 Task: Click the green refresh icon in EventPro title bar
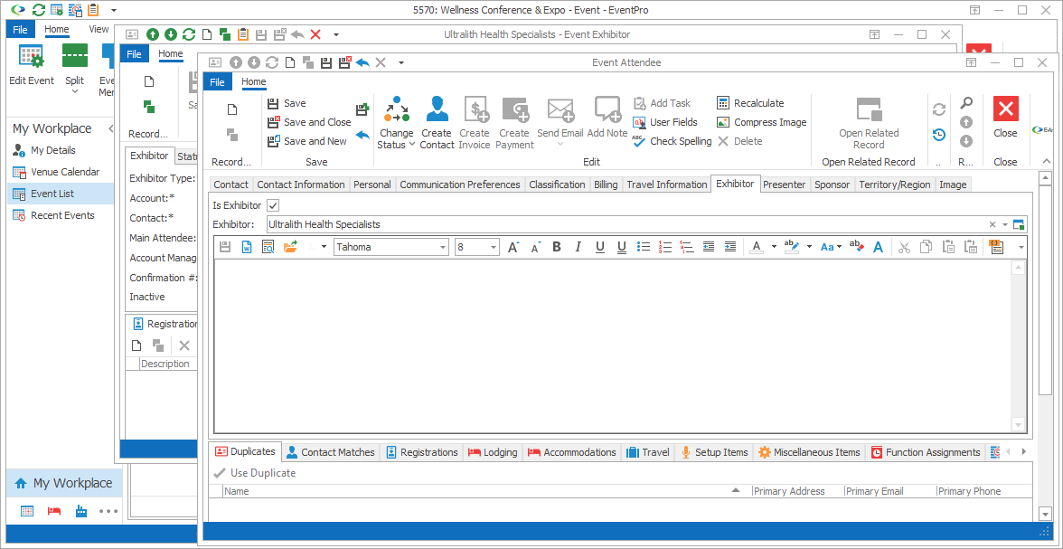(40, 10)
